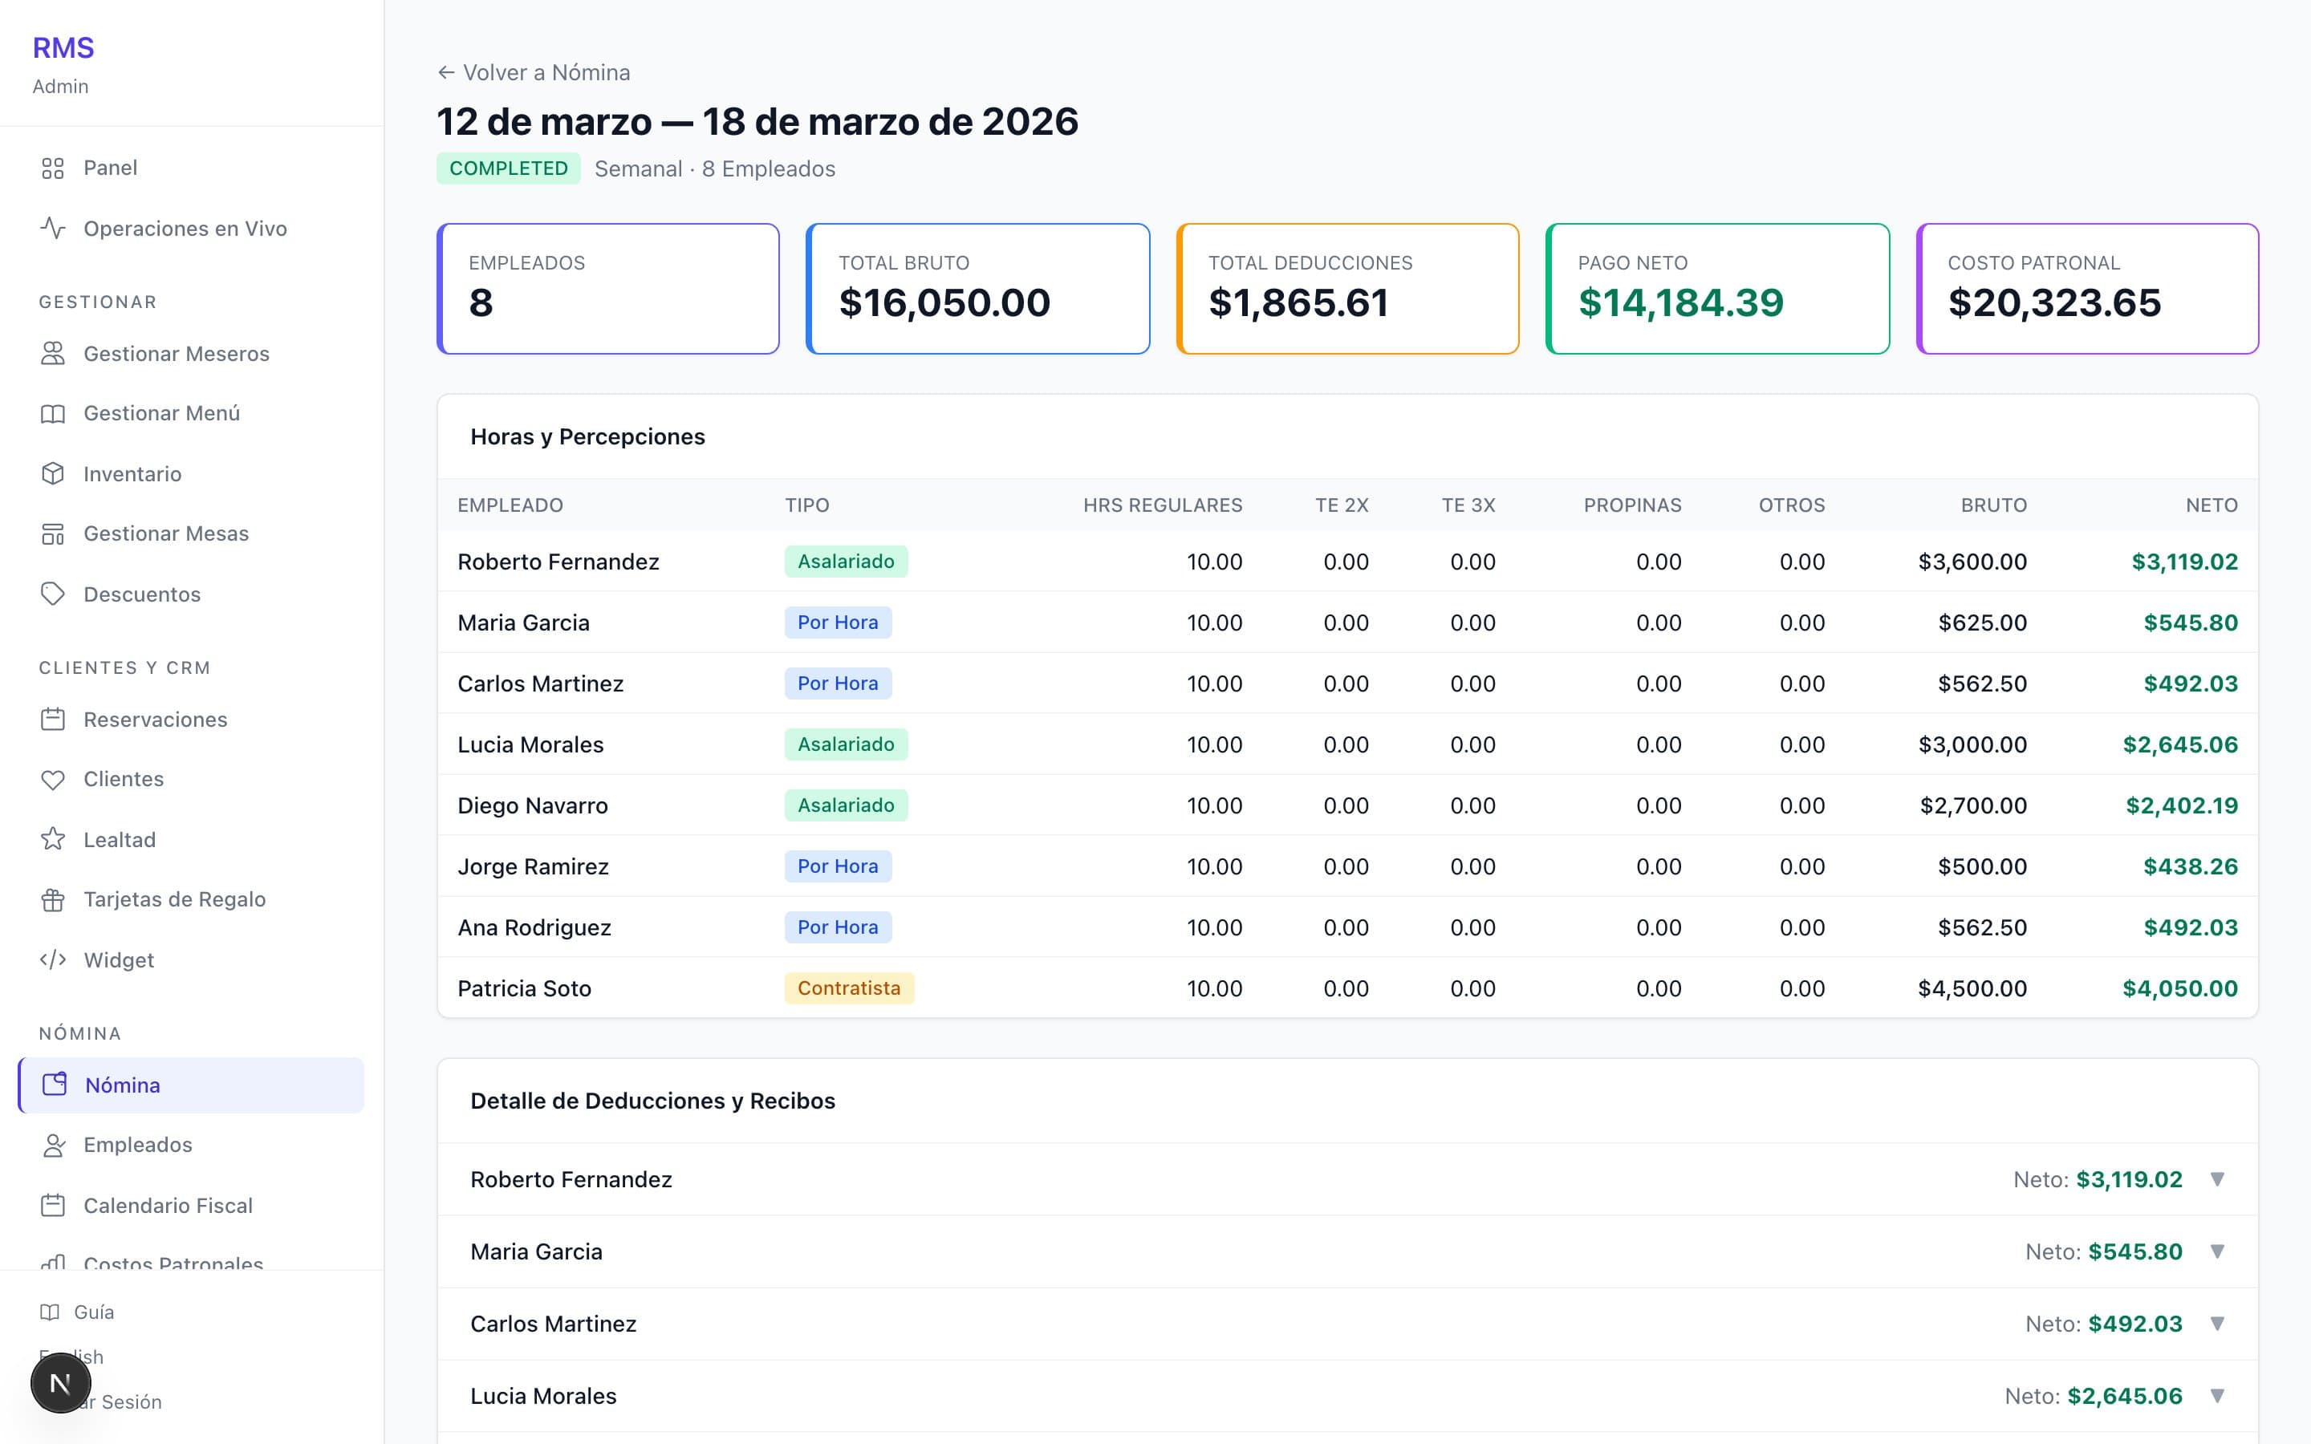Image resolution: width=2311 pixels, height=1444 pixels.
Task: Click the Gestionar Menú book icon
Action: point(52,413)
